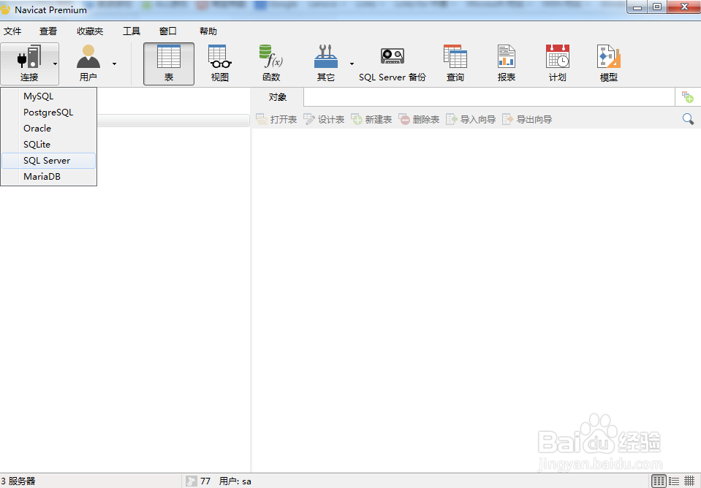Click the 用户: sa status text
Image resolution: width=701 pixels, height=488 pixels.
(x=235, y=481)
